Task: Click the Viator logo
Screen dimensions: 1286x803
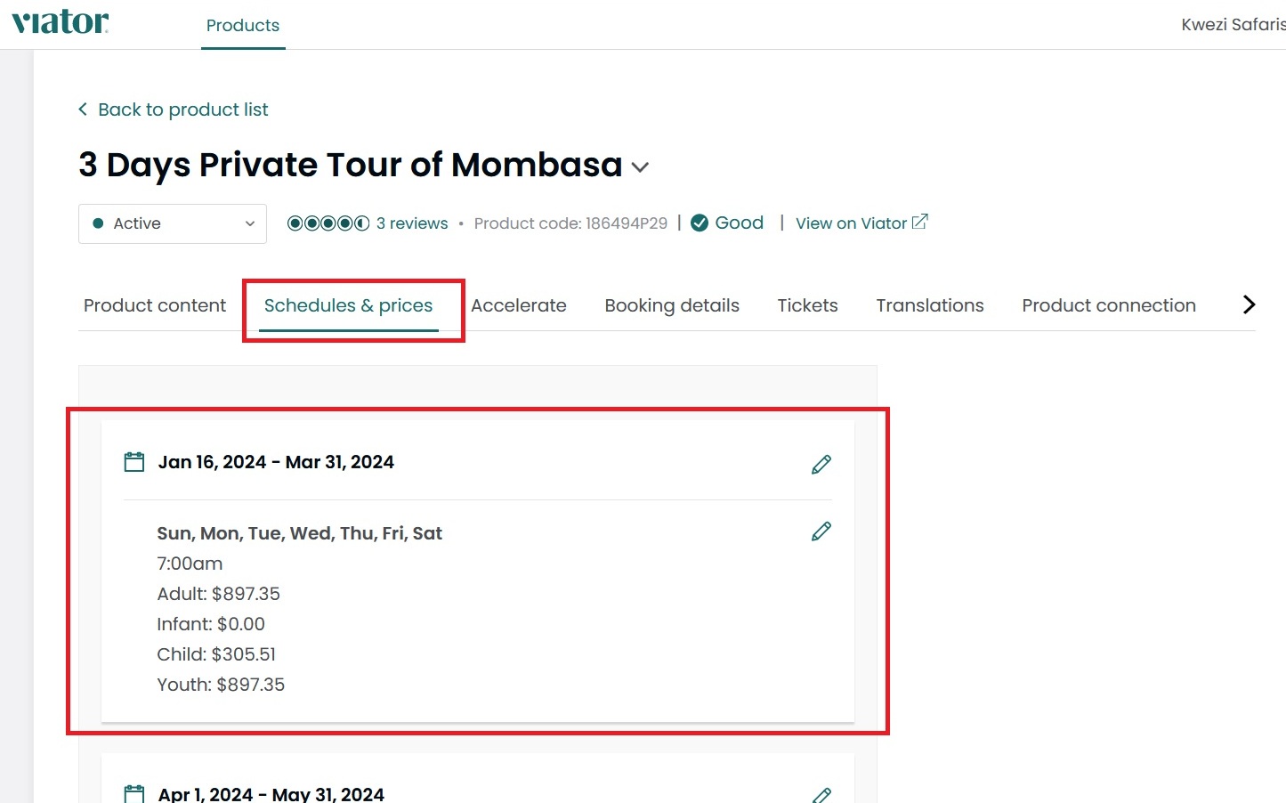Action: pyautogui.click(x=60, y=22)
